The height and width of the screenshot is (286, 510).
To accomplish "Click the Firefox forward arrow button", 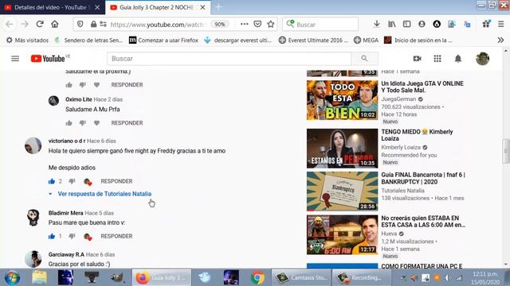I will click(x=25, y=24).
